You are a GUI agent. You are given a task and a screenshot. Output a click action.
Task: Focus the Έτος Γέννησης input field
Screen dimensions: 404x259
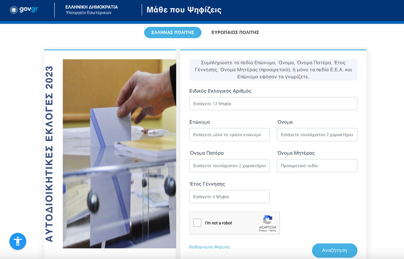click(x=230, y=197)
